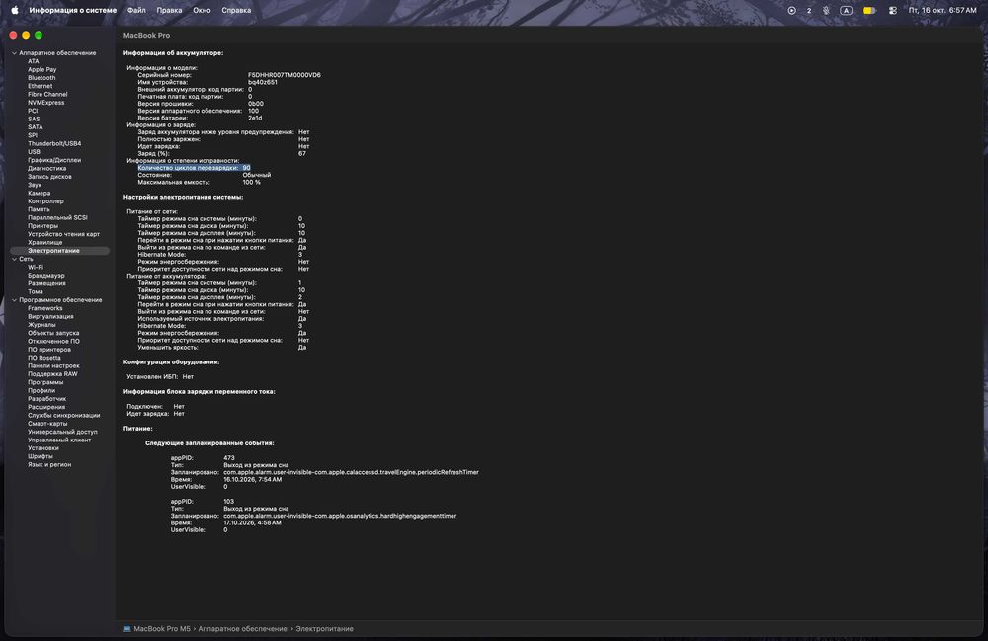Click the MacBook Pro M5 icon in path bar
Screen dimensions: 988x641
coord(127,629)
